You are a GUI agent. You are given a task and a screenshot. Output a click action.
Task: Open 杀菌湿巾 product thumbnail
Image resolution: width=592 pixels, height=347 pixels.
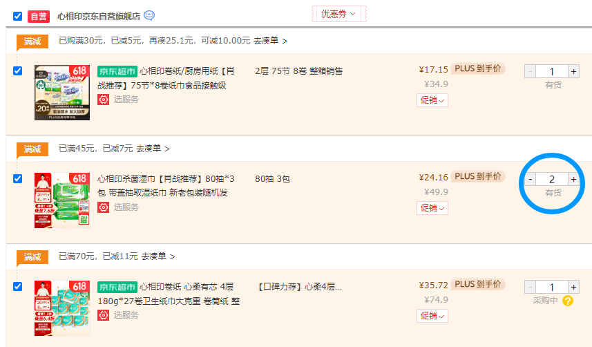[62, 200]
